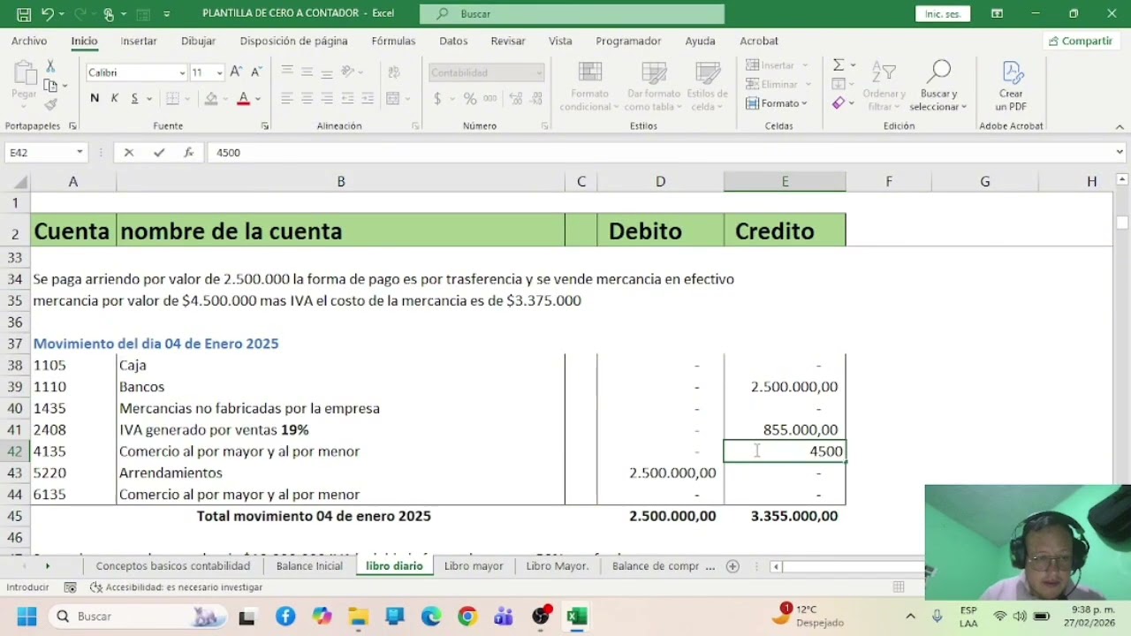The image size is (1131, 636).
Task: Decrease font size with the small A icon
Action: (x=255, y=72)
